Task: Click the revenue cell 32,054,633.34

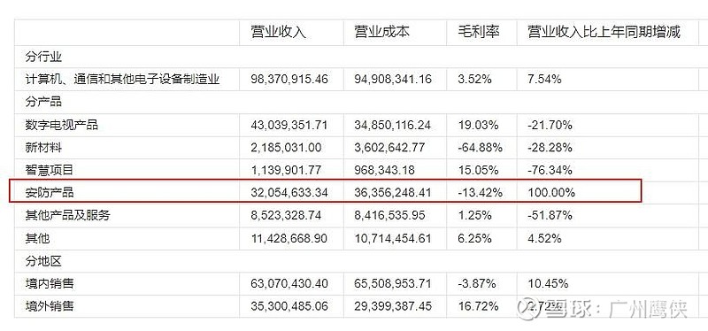Action: (289, 193)
